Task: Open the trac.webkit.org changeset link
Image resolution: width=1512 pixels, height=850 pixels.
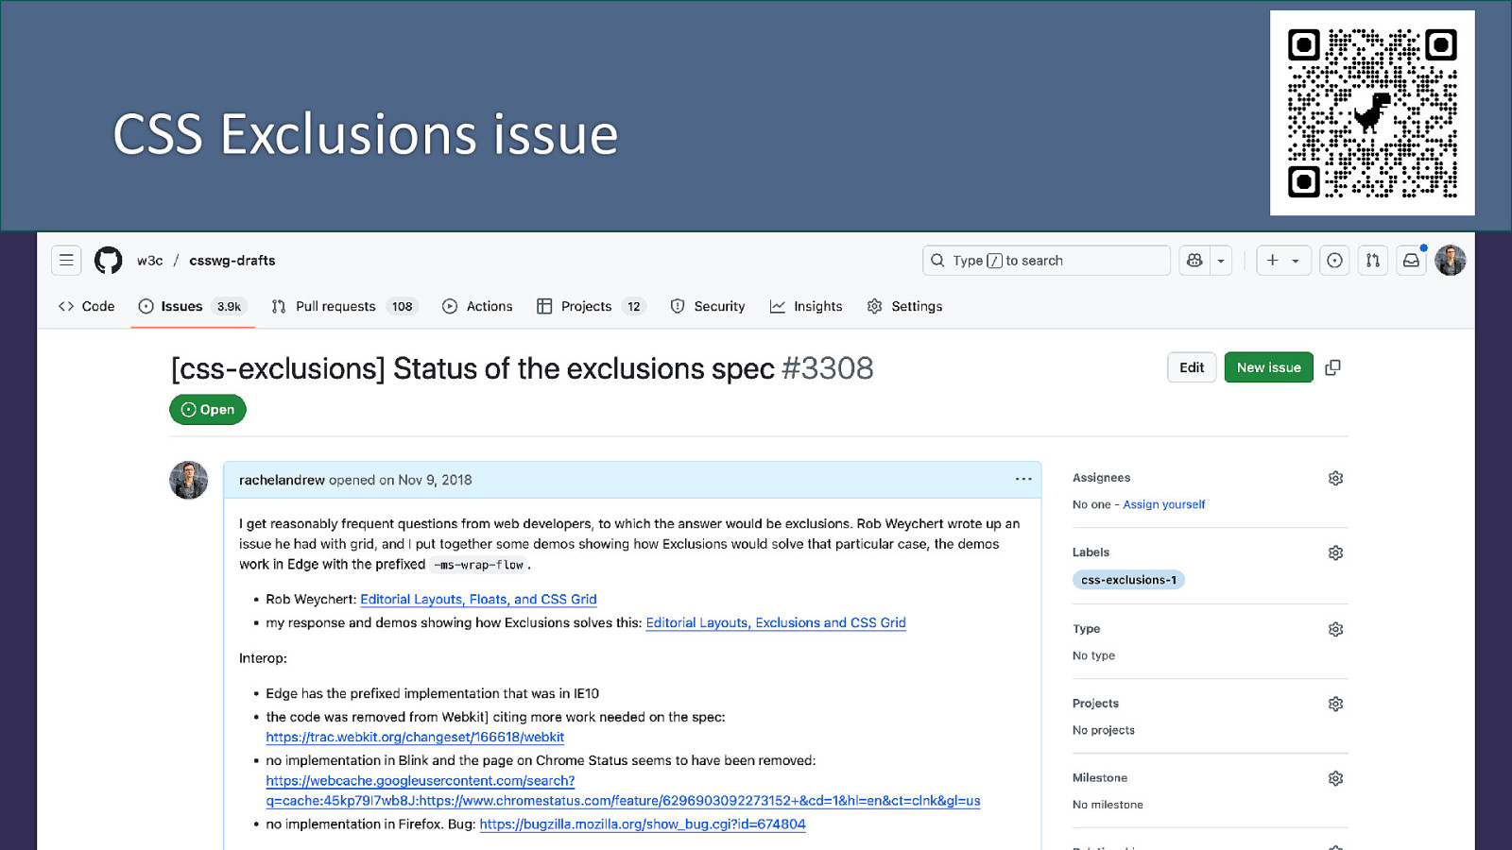Action: 415,738
